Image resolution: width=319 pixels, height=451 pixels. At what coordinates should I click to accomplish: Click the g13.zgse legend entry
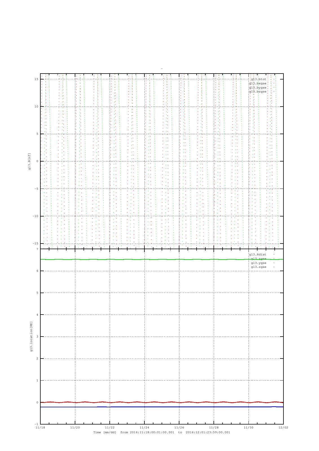(x=259, y=267)
